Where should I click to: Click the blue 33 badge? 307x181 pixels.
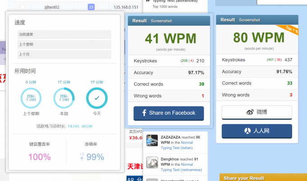pos(91,7)
